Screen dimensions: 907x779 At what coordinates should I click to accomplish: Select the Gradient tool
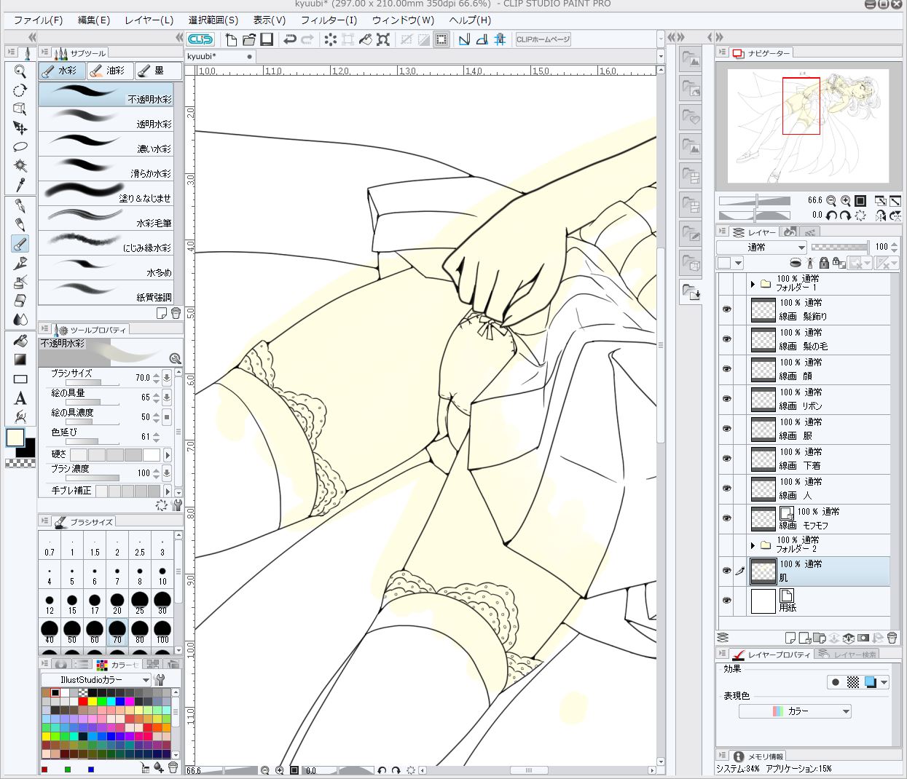pyautogui.click(x=20, y=360)
